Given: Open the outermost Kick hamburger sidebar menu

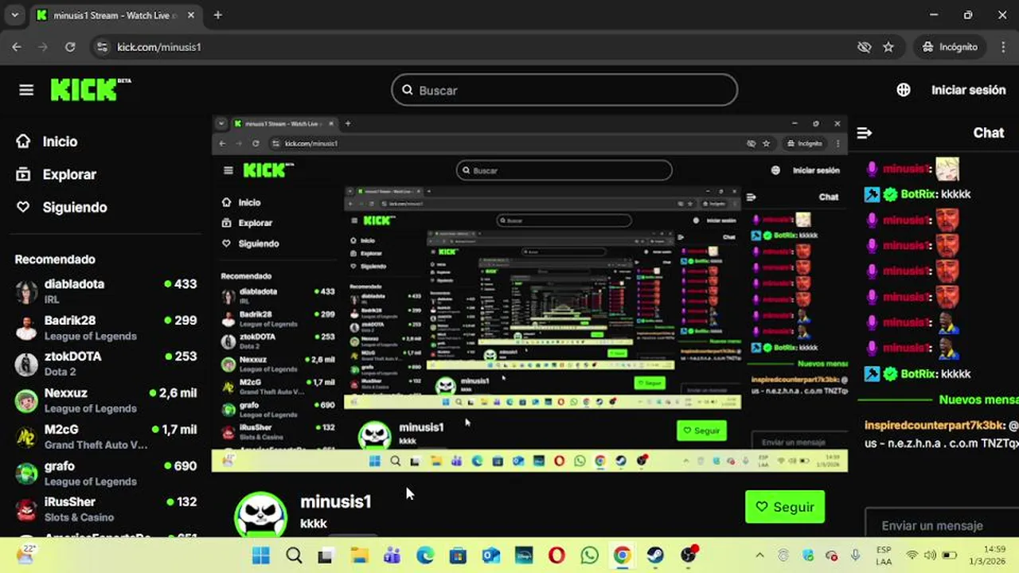Looking at the screenshot, I should click(26, 90).
